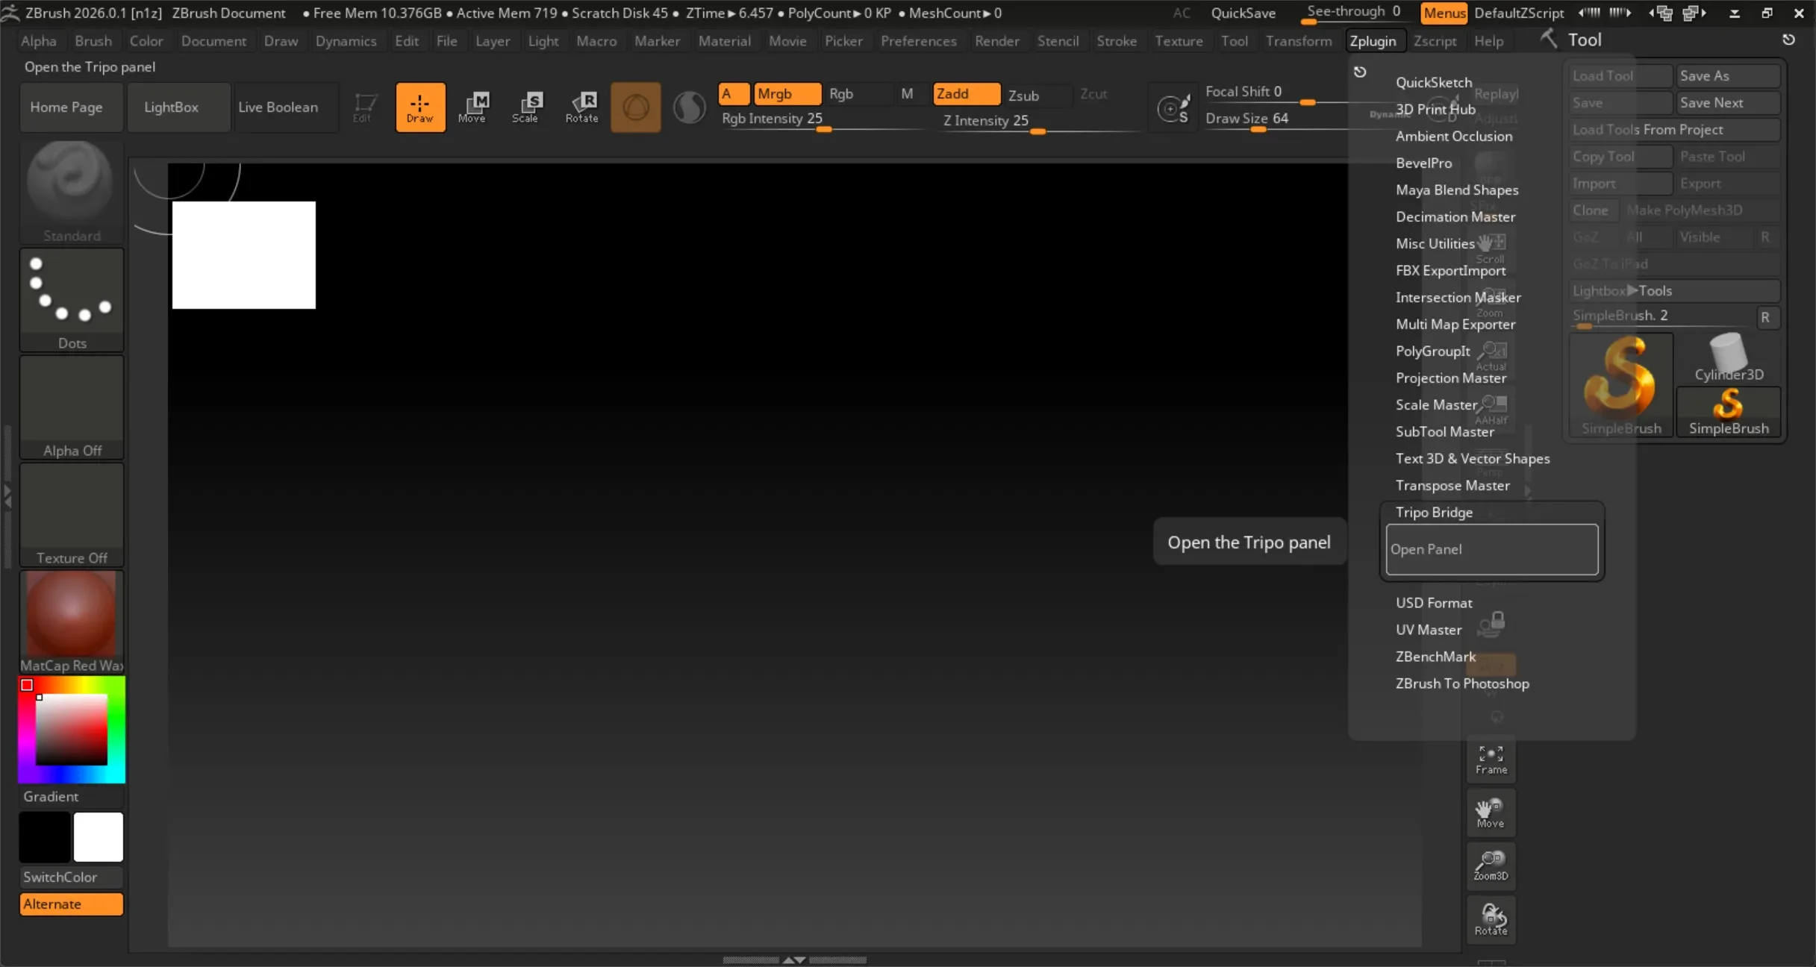
Task: Open the Render menu
Action: (996, 41)
